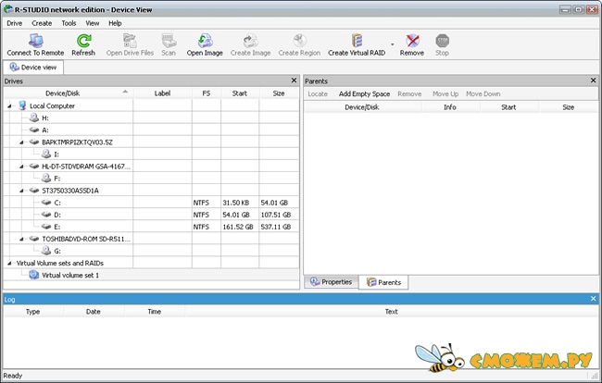Click the Create Image toolbar icon
Screen dimensions: 602x383
[x=250, y=41]
